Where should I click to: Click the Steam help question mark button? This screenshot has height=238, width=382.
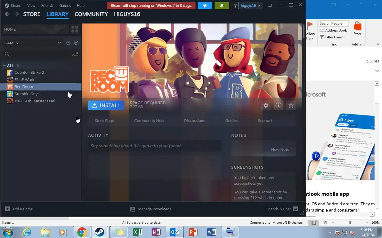click(x=235, y=6)
